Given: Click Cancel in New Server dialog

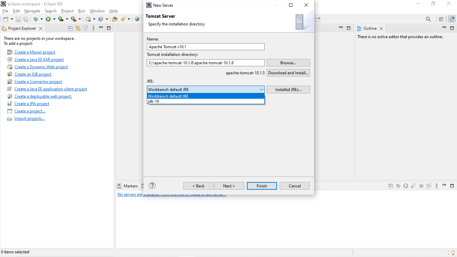Looking at the screenshot, I should tap(295, 186).
